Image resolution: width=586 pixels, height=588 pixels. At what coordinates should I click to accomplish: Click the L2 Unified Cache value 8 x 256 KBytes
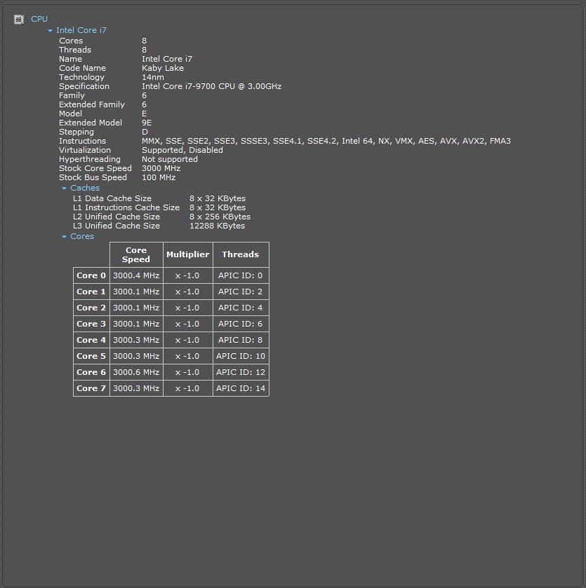tap(220, 217)
